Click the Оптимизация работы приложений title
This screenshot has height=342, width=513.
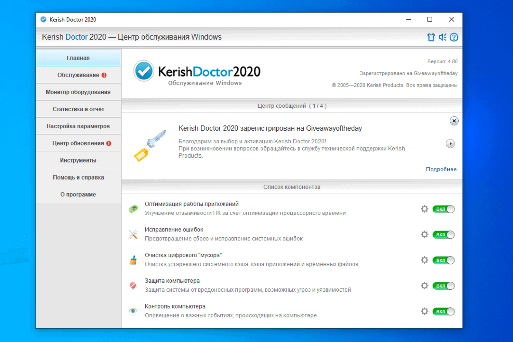click(192, 204)
